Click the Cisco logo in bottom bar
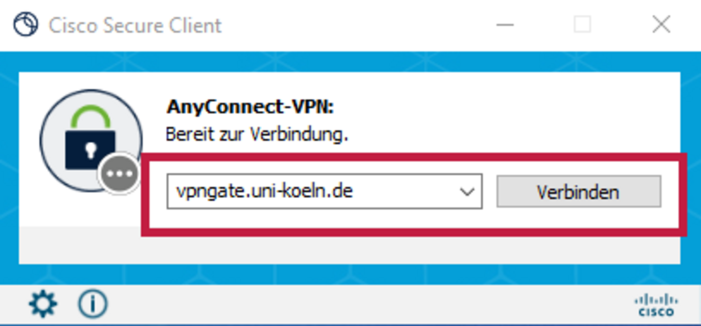Screen dimensions: 701x326 click(x=656, y=305)
